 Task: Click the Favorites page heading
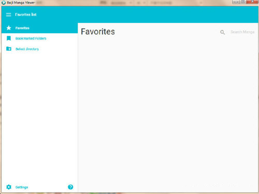[x=98, y=32]
